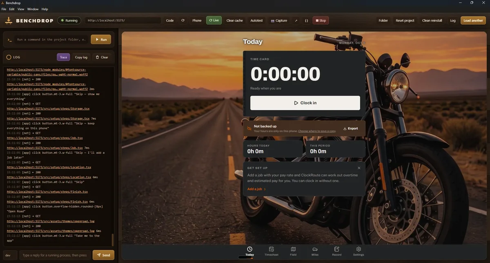Open the View menu
Screen dimensions: 490x263
click(x=21, y=9)
